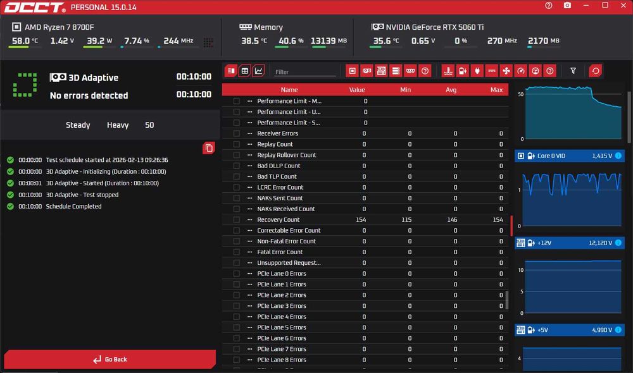
Task: Filter sensors by current line icon
Action: pos(492,71)
